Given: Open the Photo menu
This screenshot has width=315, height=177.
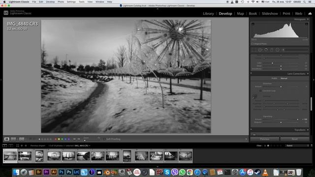Looking at the screenshot, I should coord(61,2).
